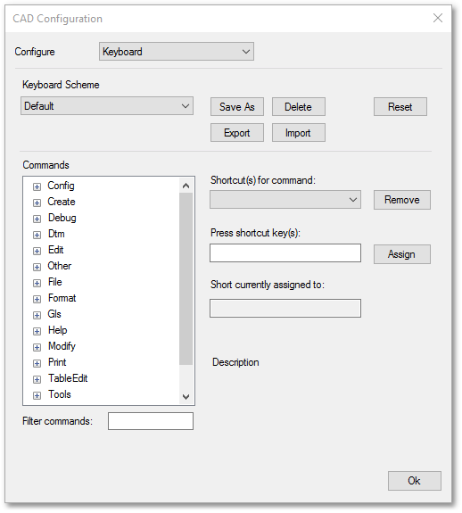Click the Reset button
The image size is (462, 513).
(x=400, y=107)
